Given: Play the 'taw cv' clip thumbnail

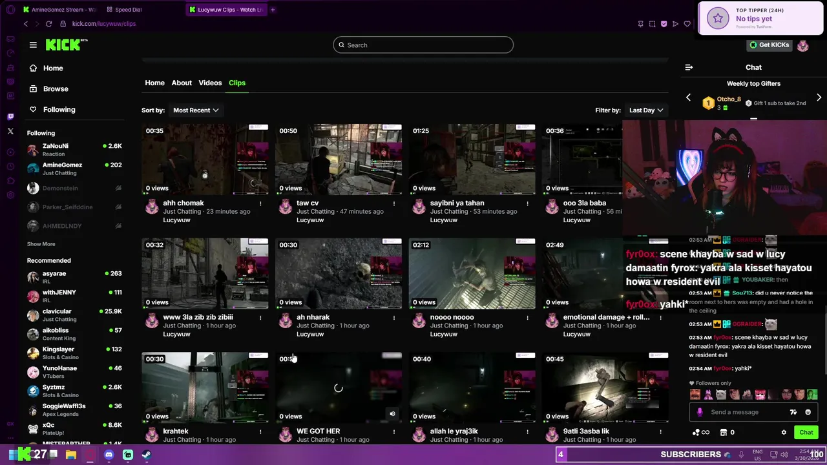Looking at the screenshot, I should [339, 160].
